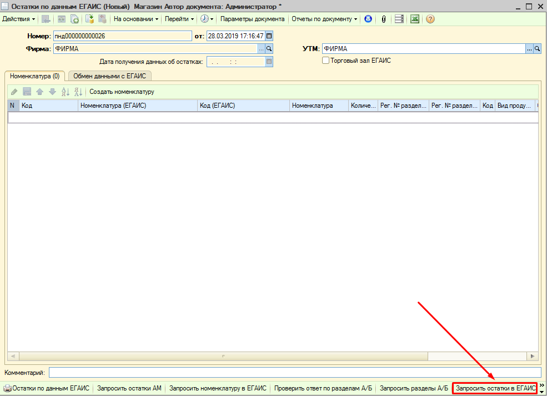
Task: Click left arrow of table horizontal scrollbar
Action: click(x=13, y=356)
